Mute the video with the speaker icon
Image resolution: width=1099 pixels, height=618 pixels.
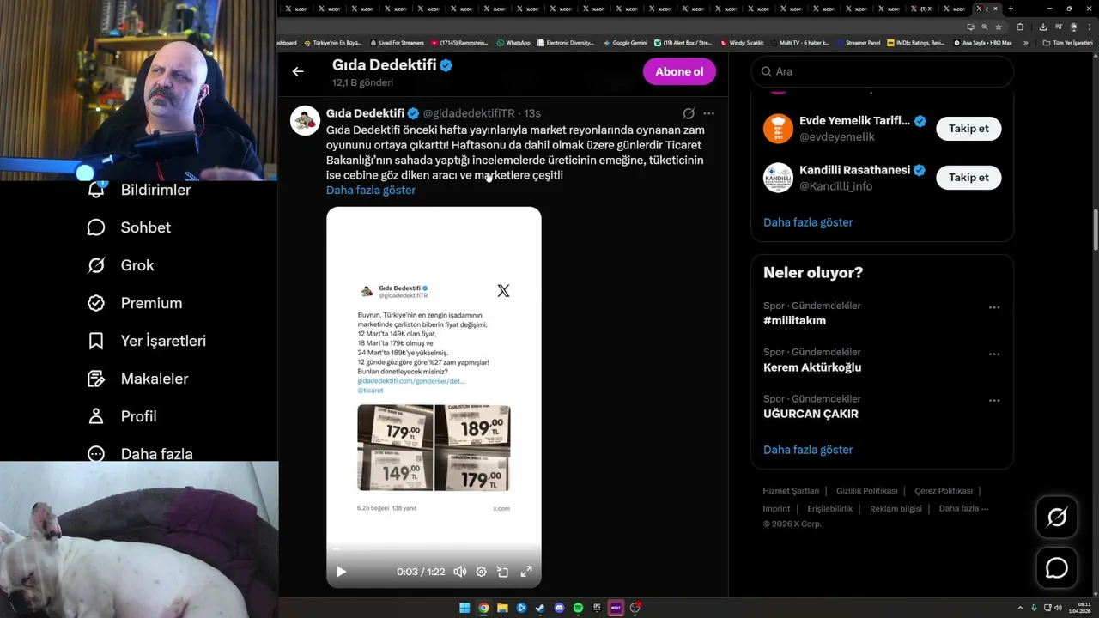click(x=460, y=572)
